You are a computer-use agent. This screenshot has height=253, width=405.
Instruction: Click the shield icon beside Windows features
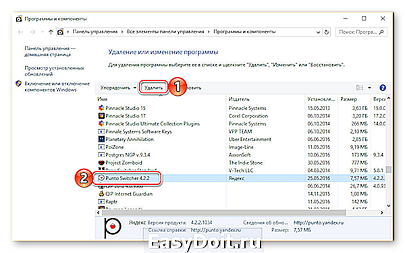click(x=18, y=84)
